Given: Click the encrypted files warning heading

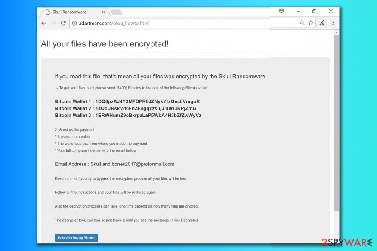Looking at the screenshot, I should 105,43.
